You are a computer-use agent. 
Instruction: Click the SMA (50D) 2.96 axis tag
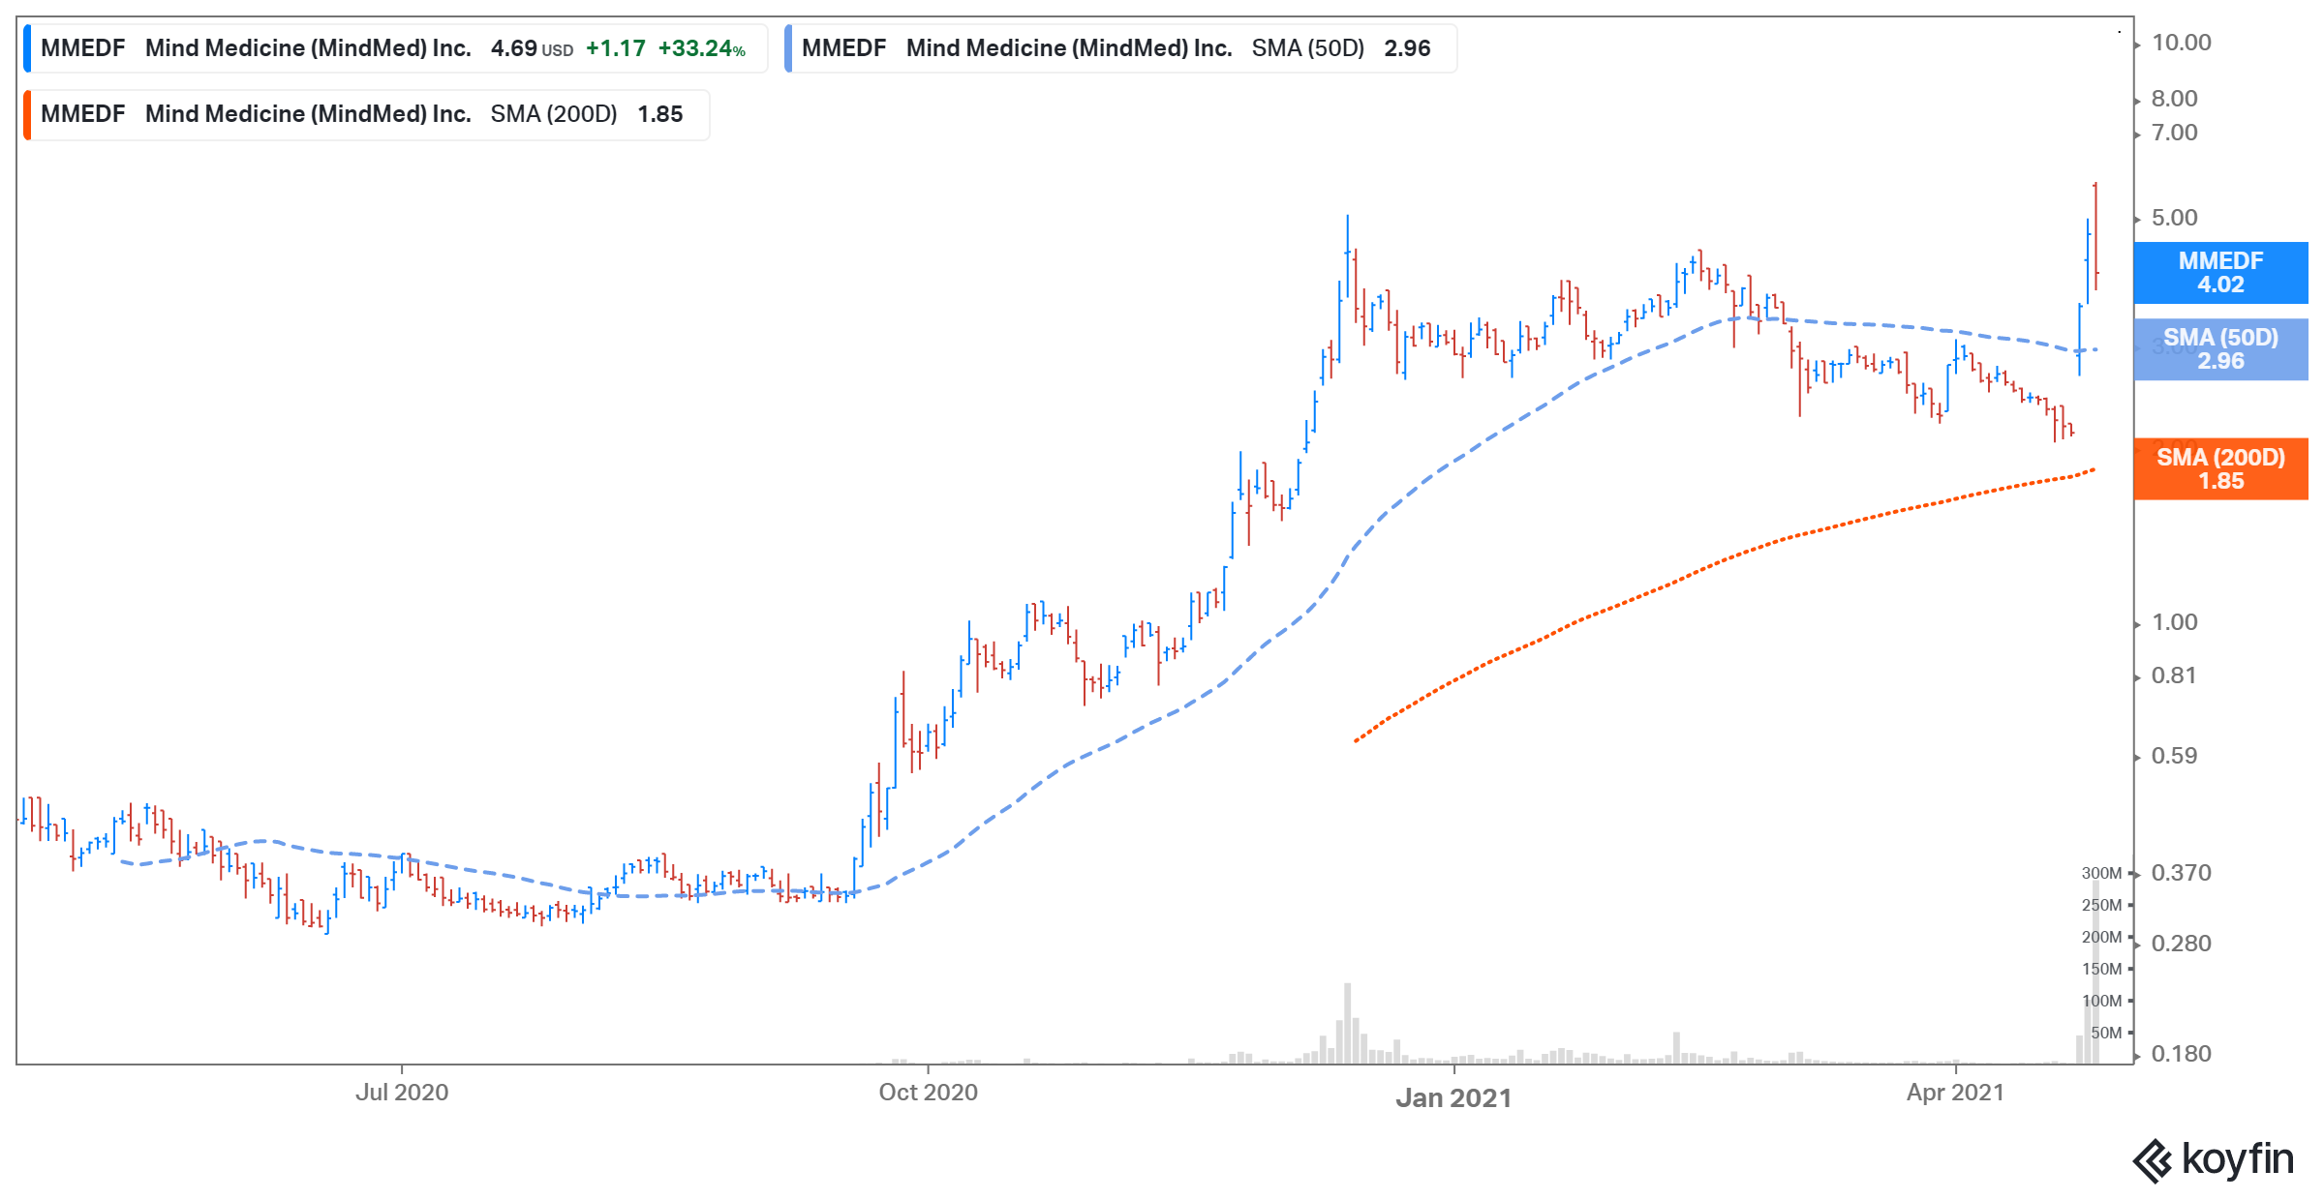coord(2220,349)
